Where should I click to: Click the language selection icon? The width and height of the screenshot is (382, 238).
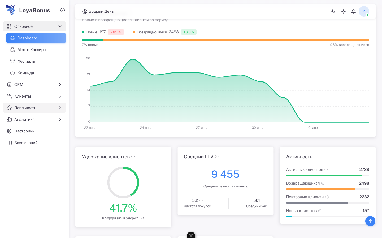point(333,11)
